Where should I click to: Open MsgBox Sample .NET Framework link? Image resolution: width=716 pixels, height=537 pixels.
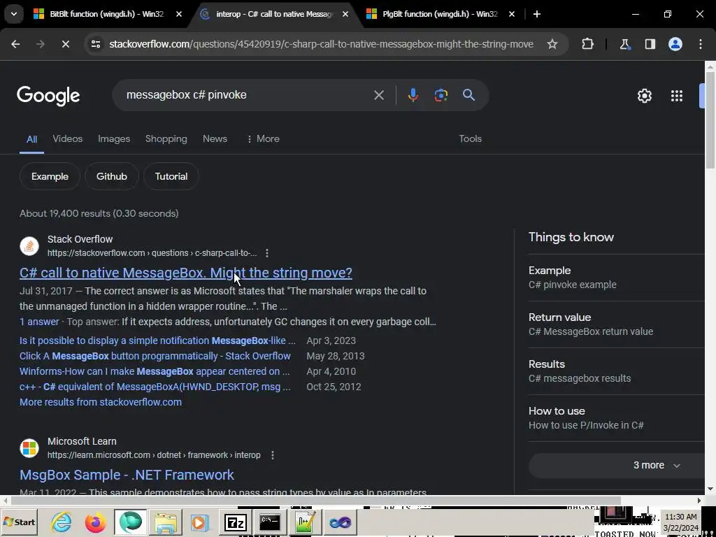pyautogui.click(x=127, y=475)
